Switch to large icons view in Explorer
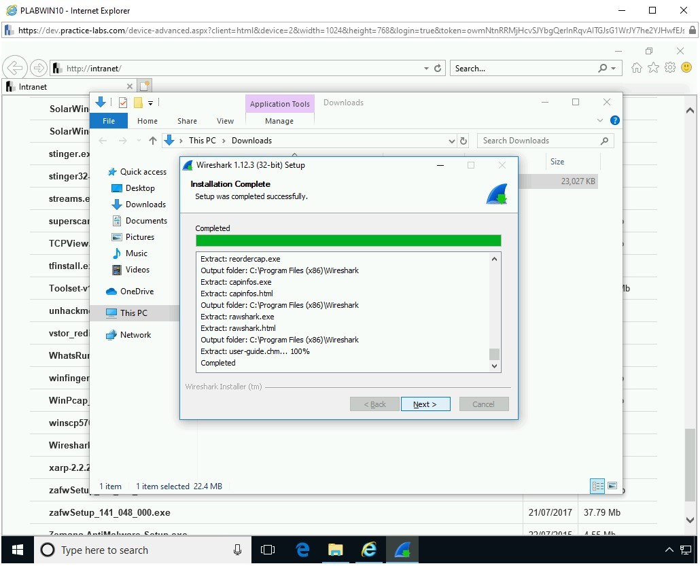 tap(612, 486)
